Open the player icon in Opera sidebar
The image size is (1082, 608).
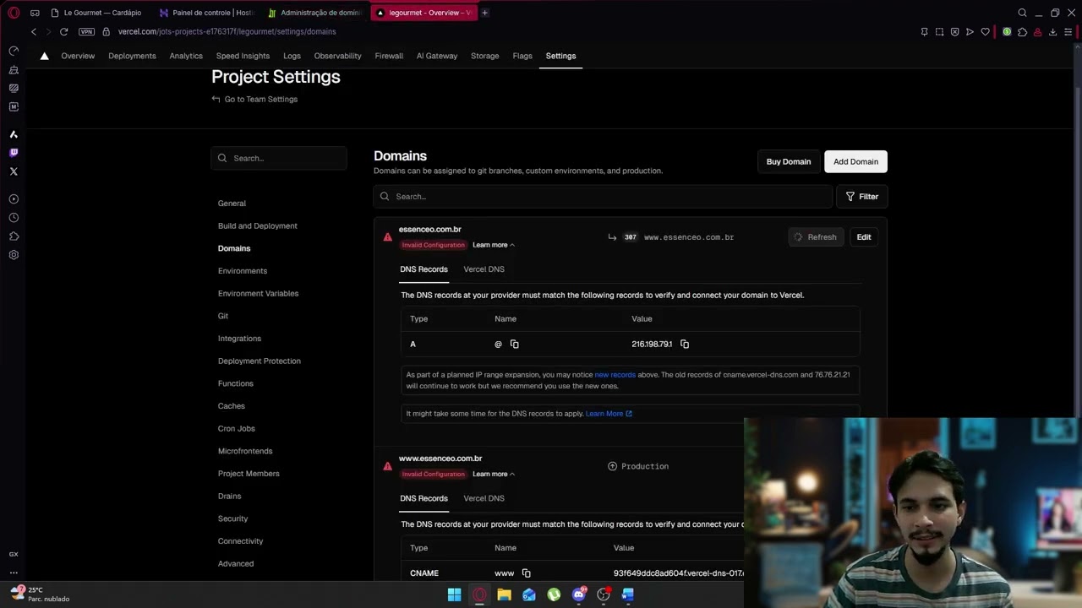14,199
